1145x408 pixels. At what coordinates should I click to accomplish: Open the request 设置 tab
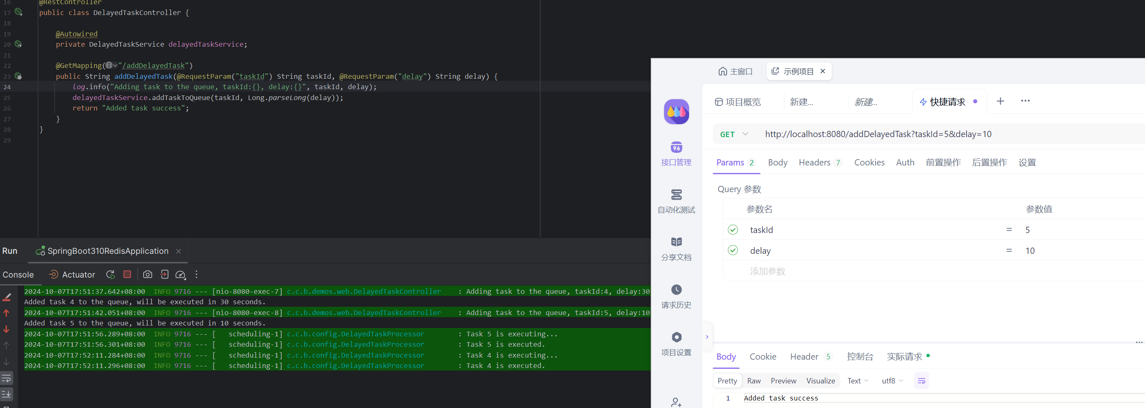coord(1027,163)
